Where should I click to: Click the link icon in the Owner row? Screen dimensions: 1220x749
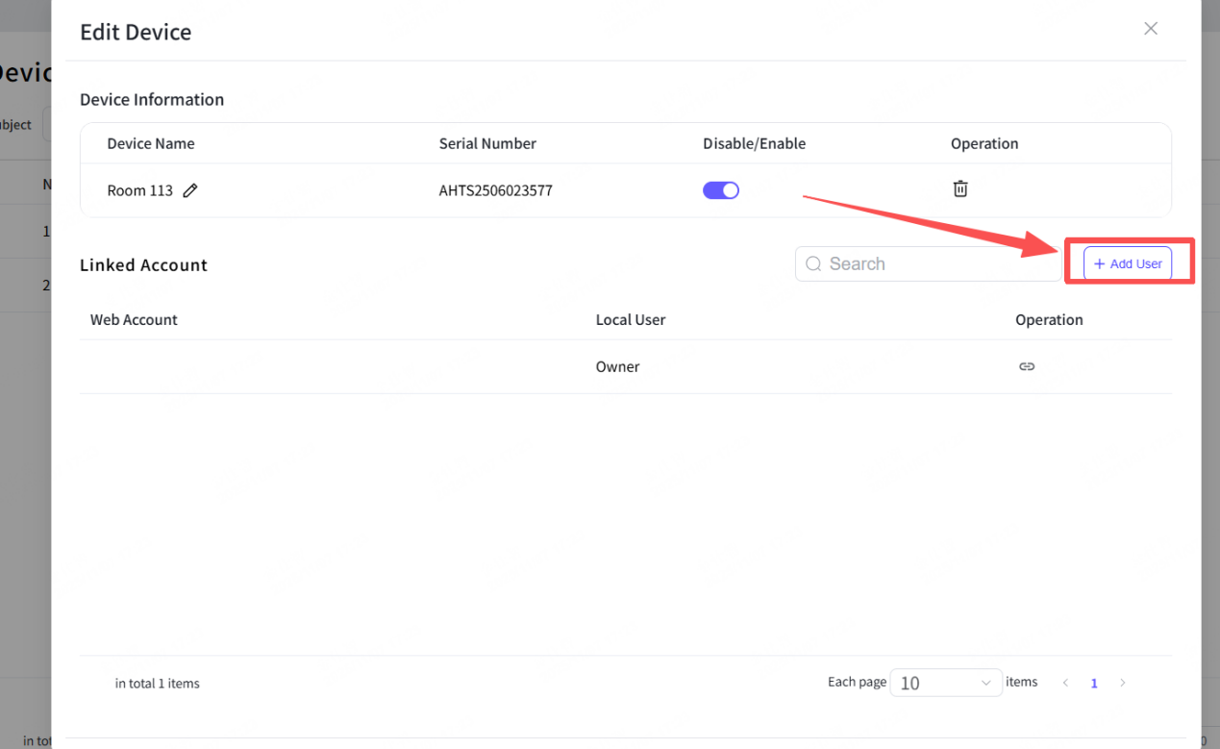pyautogui.click(x=1027, y=366)
